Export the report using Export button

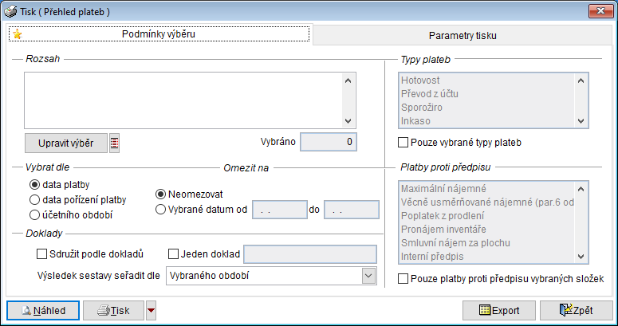[x=498, y=311]
